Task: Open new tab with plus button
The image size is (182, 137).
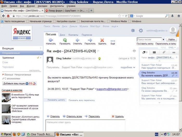Action: (x=91, y=10)
